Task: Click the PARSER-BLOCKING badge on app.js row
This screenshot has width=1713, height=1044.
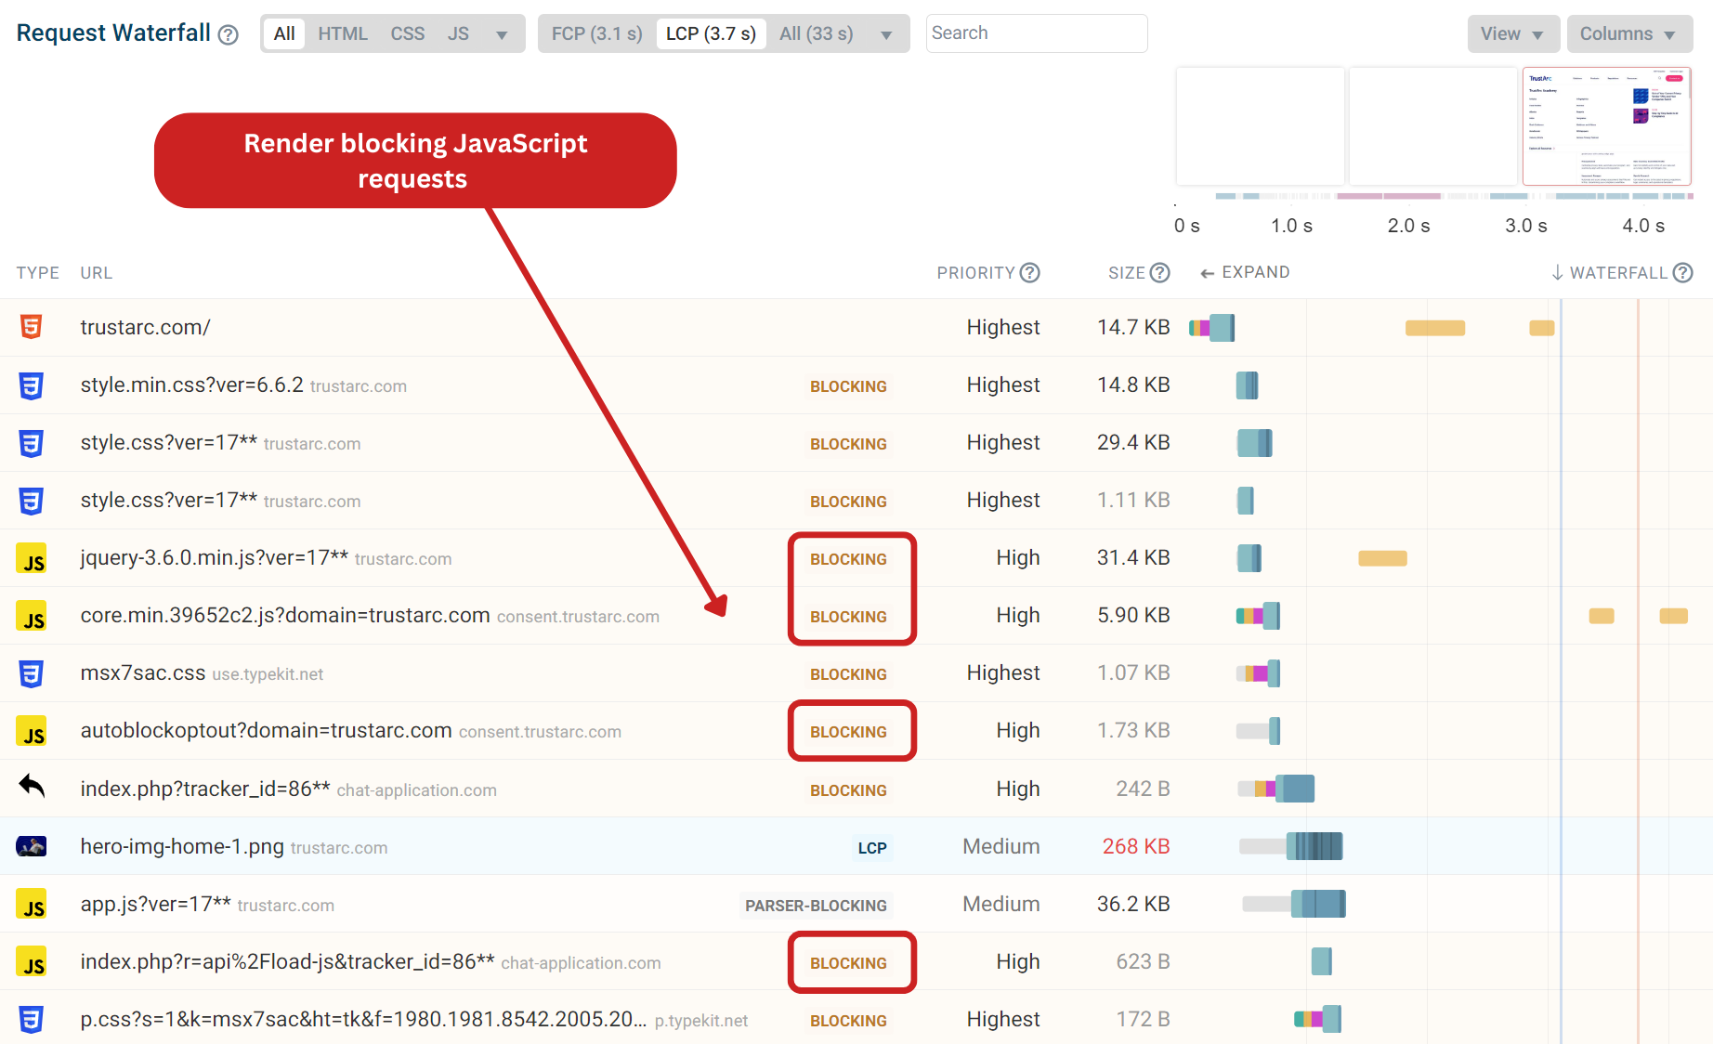Action: click(x=816, y=906)
